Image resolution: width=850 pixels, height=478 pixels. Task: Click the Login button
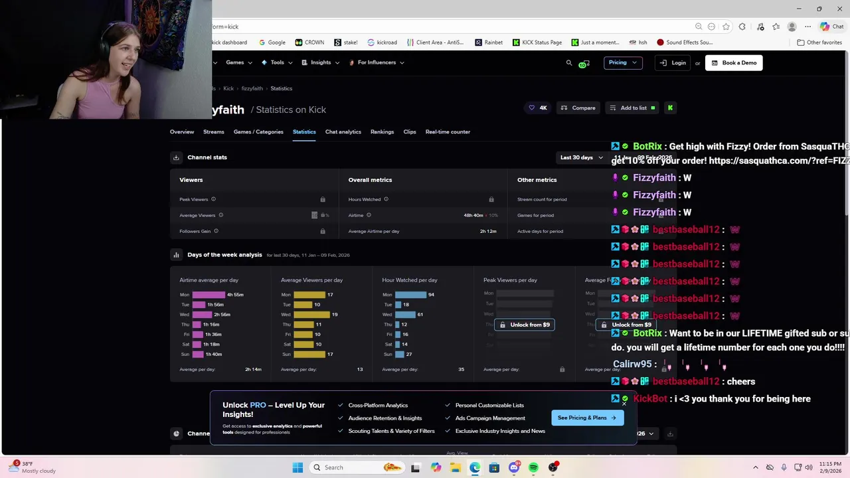pyautogui.click(x=673, y=62)
